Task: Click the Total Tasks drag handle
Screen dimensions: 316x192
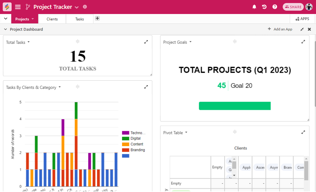Action: (x=78, y=42)
